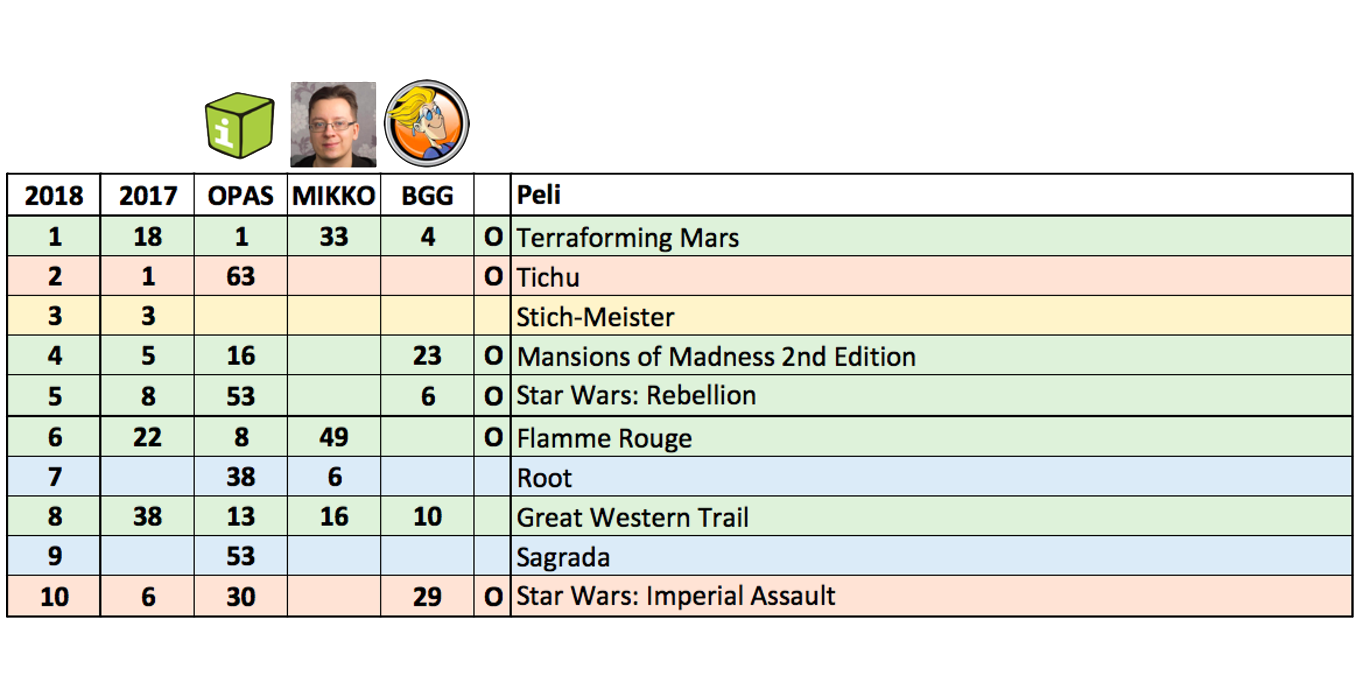Click the O mark beside Flamme Rouge
1363x686 pixels.
point(493,437)
